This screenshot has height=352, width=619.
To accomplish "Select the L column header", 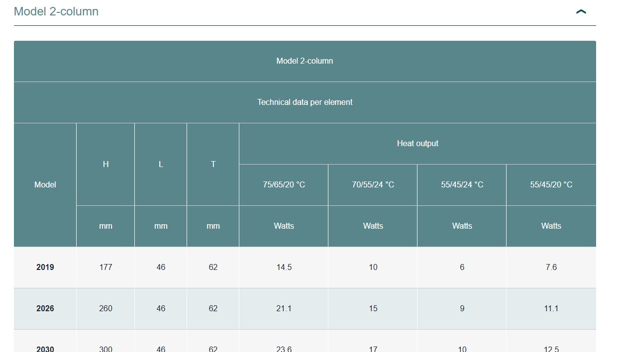I will coord(161,164).
